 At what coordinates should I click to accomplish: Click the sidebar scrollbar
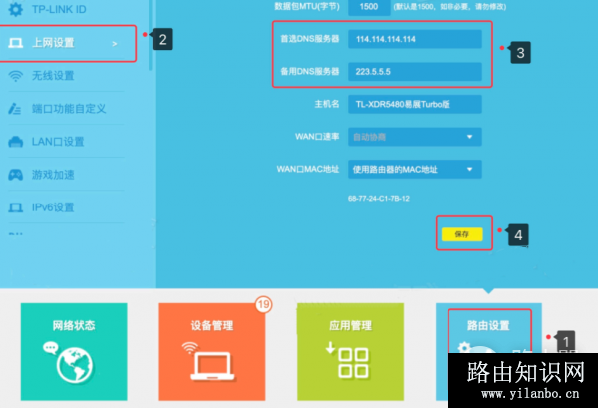[151, 34]
